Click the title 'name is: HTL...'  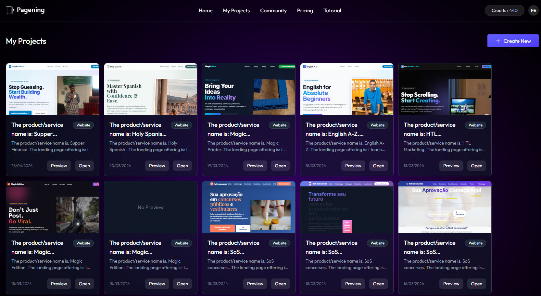pos(422,134)
